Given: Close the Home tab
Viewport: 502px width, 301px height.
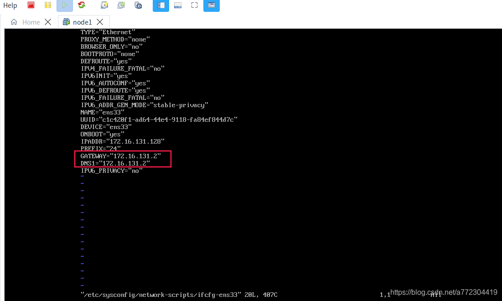Looking at the screenshot, I should pos(47,21).
